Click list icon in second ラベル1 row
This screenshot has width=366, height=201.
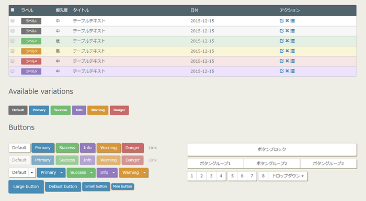292,31
